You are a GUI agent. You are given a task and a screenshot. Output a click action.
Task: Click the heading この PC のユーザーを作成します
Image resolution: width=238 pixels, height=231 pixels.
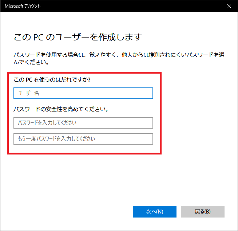pos(78,37)
